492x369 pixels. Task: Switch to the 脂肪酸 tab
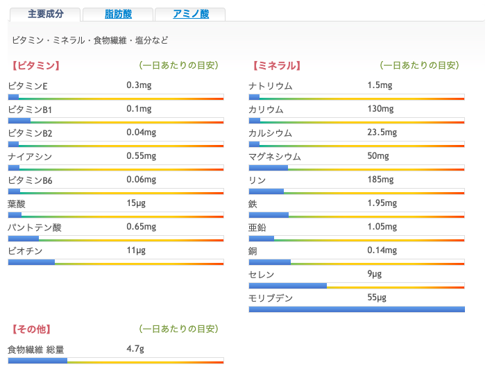[x=118, y=14]
